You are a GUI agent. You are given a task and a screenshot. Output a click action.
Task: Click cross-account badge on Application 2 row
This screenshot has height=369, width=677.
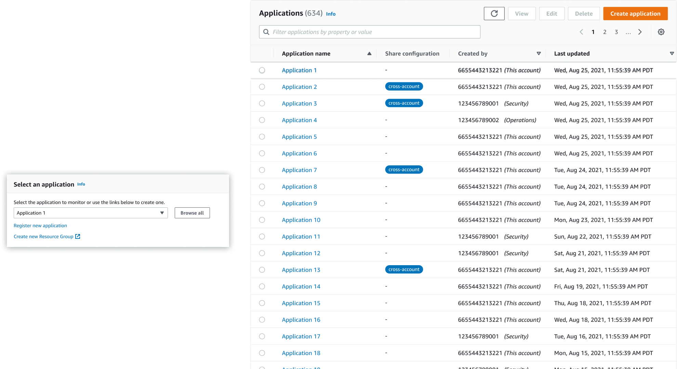click(404, 86)
